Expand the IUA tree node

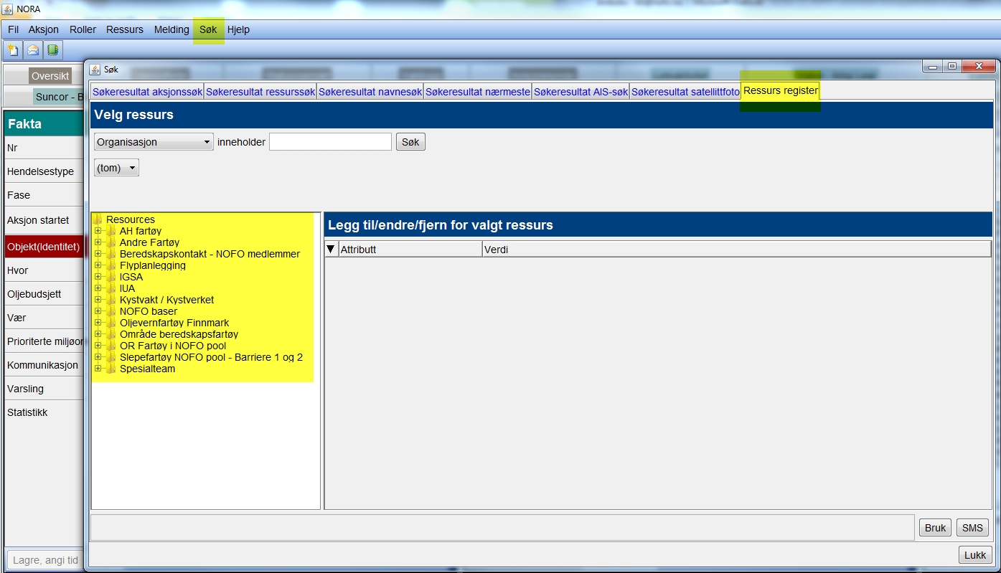[98, 288]
